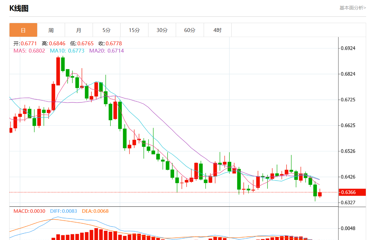Click the K线图 heading
Screen dimensions: 375x240
tap(19, 8)
